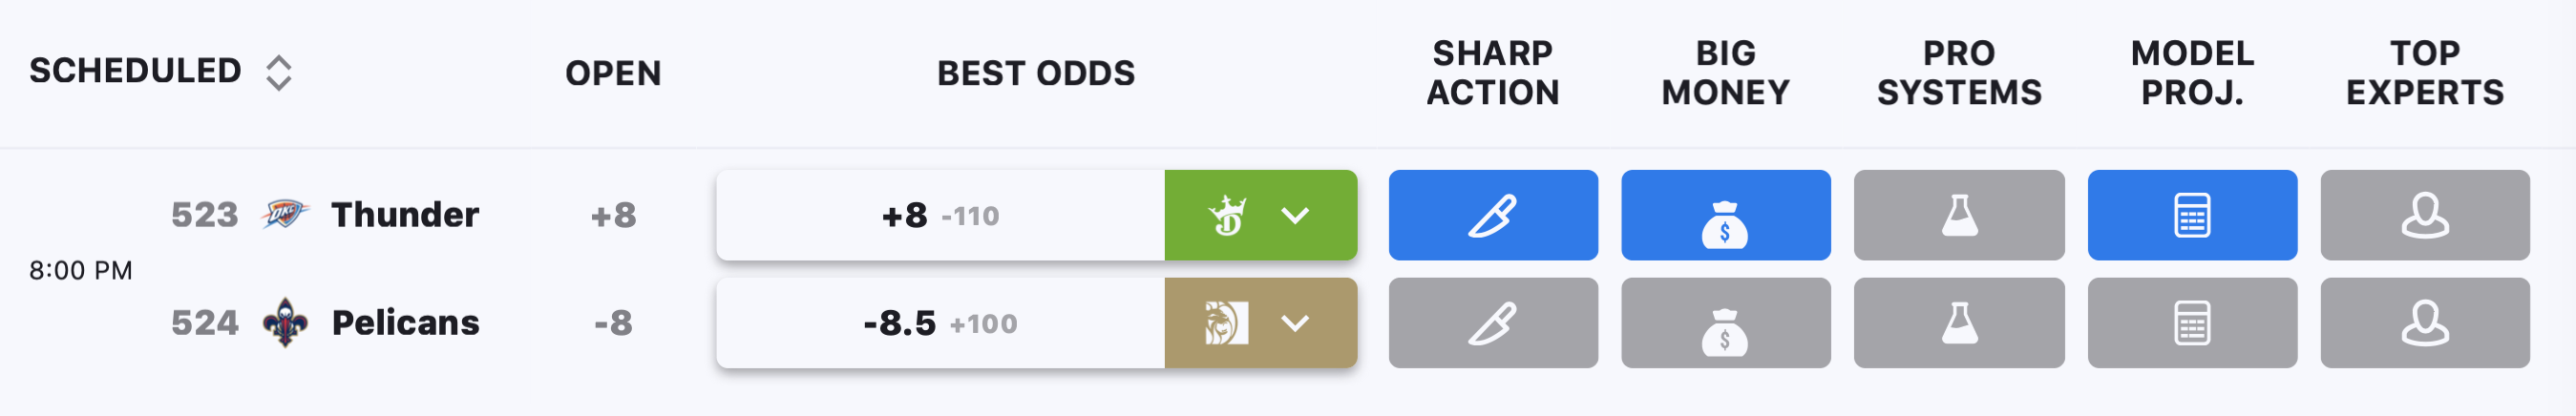Click Thunder Pro Systems flask icon

pos(1959,215)
